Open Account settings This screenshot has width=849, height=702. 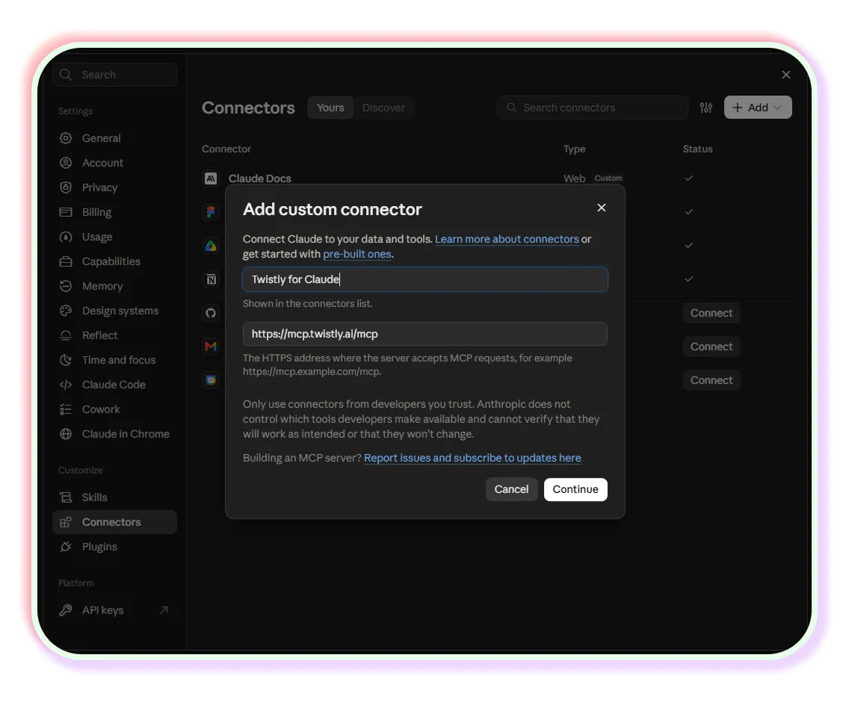click(x=114, y=163)
